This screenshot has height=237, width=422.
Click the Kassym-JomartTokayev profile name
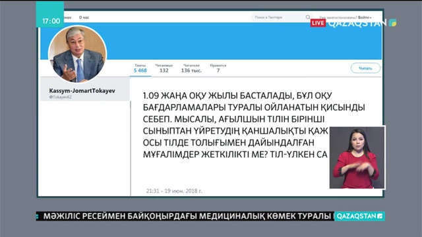82,91
